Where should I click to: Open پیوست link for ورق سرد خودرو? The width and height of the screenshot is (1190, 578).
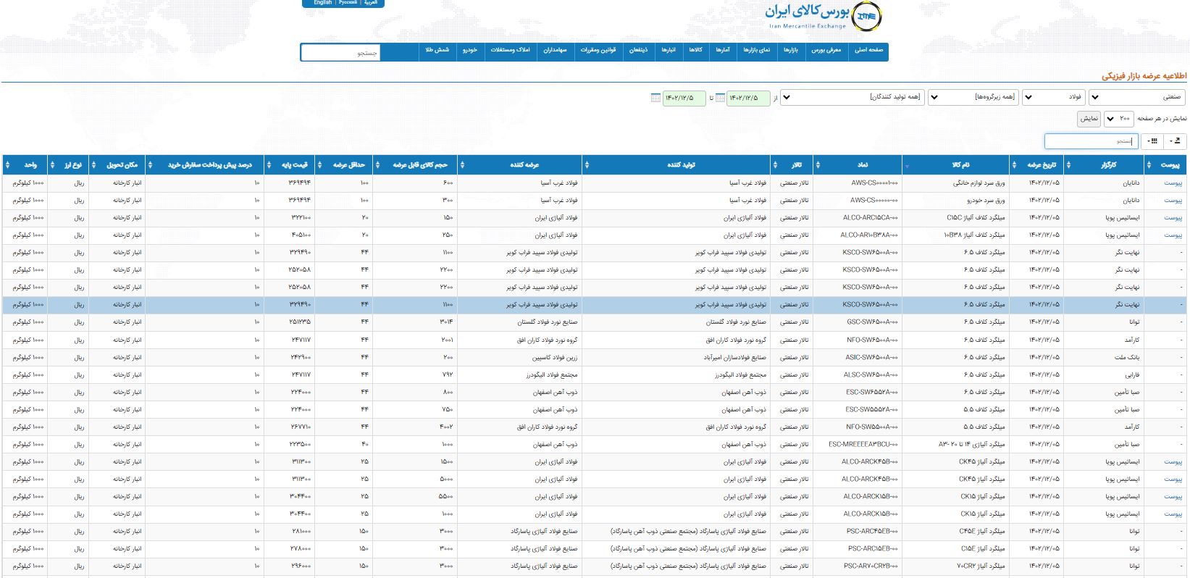click(x=1173, y=200)
